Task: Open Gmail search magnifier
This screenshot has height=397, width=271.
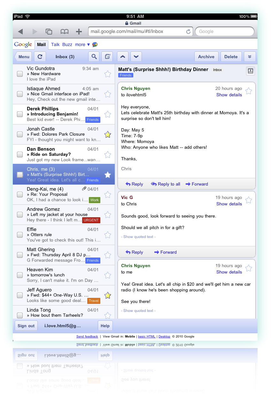Action: (x=94, y=57)
